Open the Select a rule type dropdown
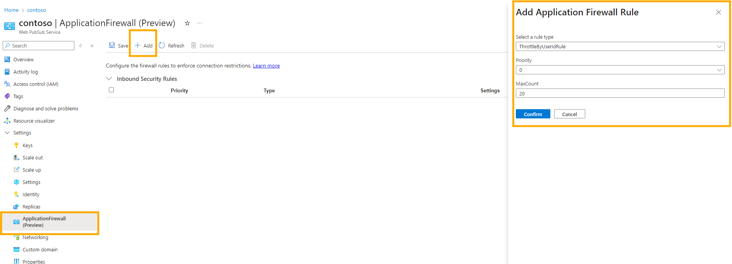 pos(620,46)
